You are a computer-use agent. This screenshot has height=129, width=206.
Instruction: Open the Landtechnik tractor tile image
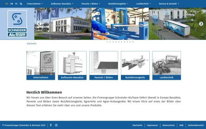[167, 63]
